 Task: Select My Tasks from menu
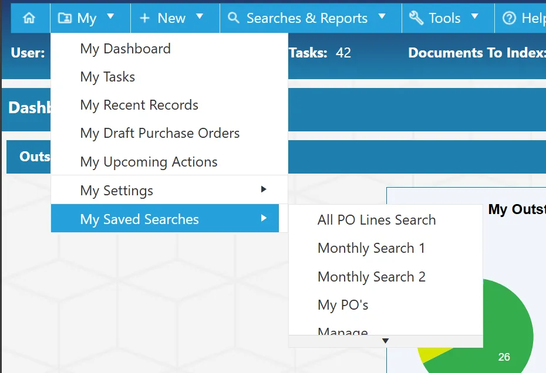[169, 77]
